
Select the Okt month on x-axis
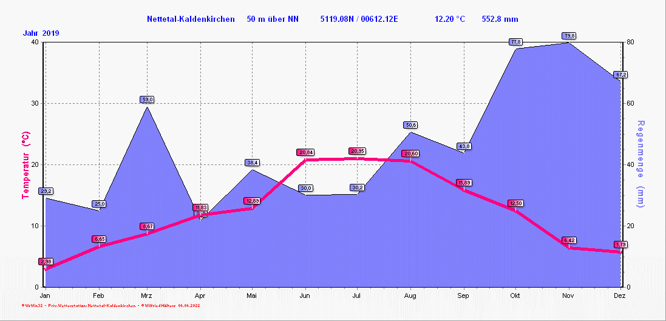tap(515, 295)
